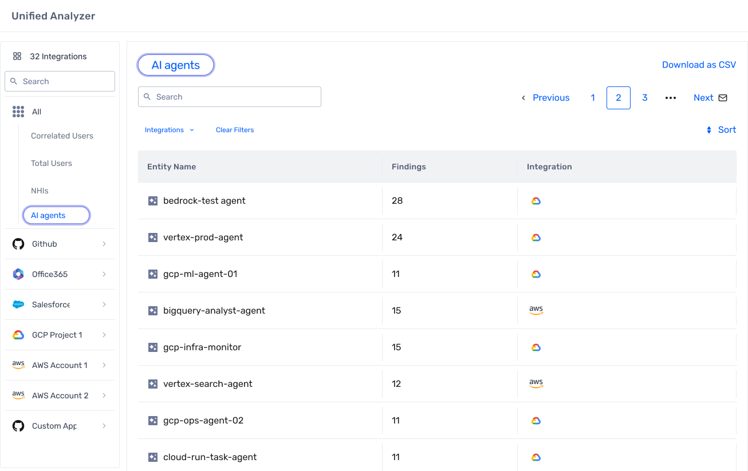Focus the AI agents table Search field
Viewport: 748px width, 471px height.
pyautogui.click(x=230, y=97)
